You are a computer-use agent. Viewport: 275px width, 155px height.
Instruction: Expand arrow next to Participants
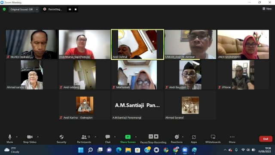tap(95, 137)
